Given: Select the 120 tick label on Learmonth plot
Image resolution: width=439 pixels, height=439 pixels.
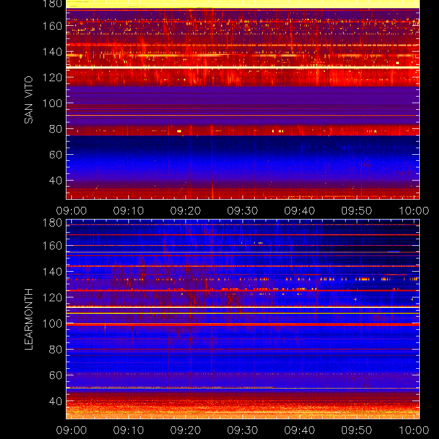Looking at the screenshot, I should [52, 297].
